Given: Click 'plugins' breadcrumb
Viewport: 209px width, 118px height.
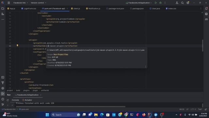Looking at the screenshot, I should click(26, 90).
